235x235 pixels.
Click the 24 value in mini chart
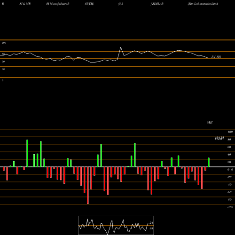click(151, 223)
